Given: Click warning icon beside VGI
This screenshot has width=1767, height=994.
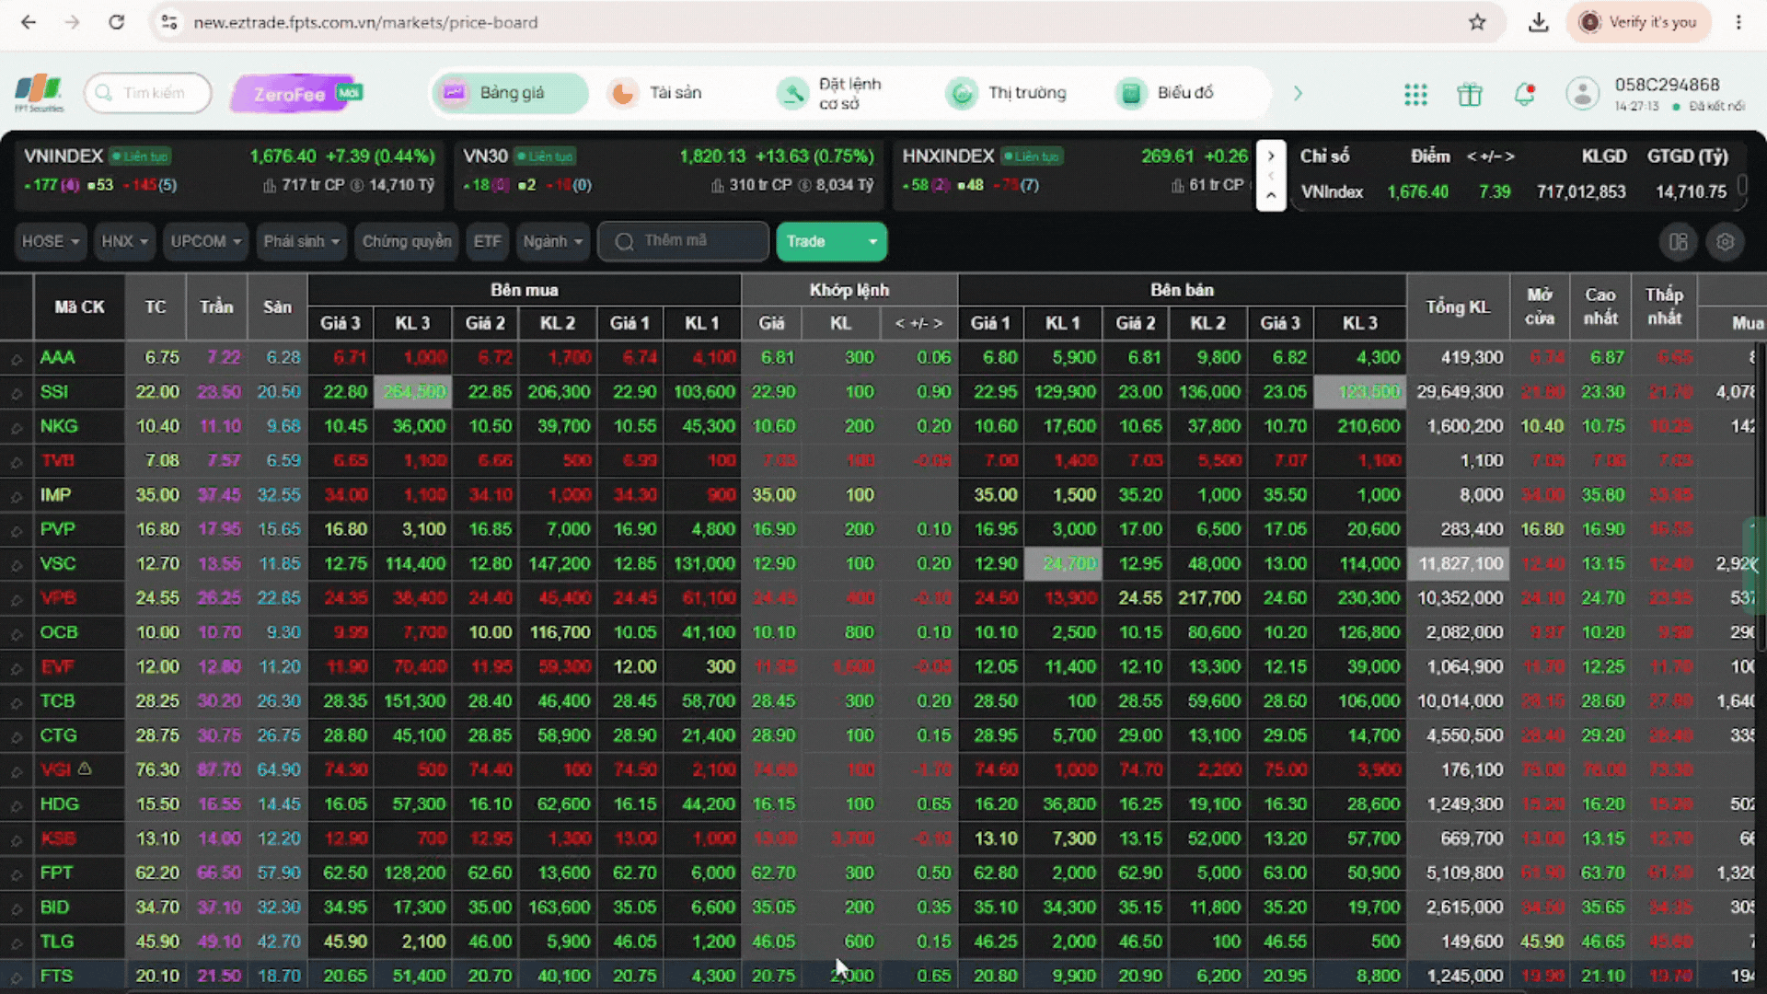Looking at the screenshot, I should pos(85,769).
